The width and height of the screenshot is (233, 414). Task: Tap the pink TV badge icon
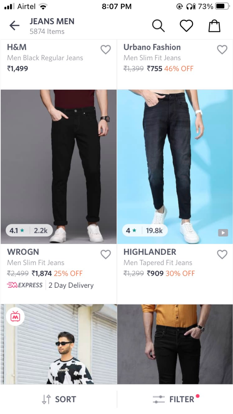click(x=15, y=316)
